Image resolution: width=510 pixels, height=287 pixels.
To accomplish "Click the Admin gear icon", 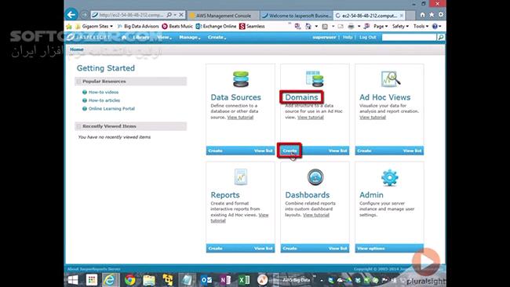I will [390, 177].
